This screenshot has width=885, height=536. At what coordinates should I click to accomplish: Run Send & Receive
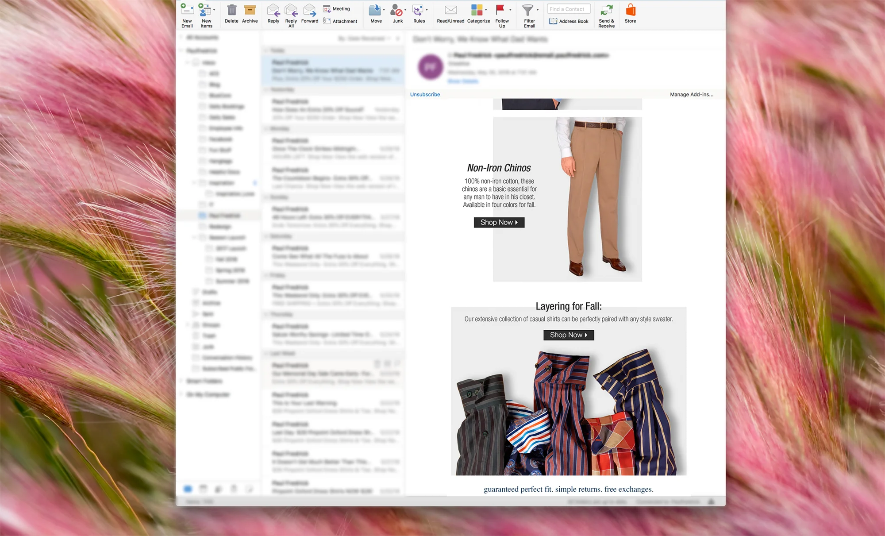click(606, 16)
